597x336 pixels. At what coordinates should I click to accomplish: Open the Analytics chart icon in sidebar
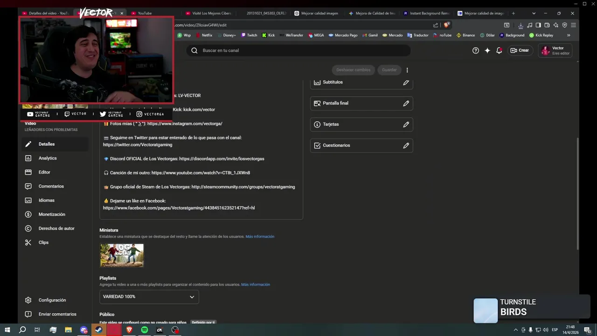28,158
